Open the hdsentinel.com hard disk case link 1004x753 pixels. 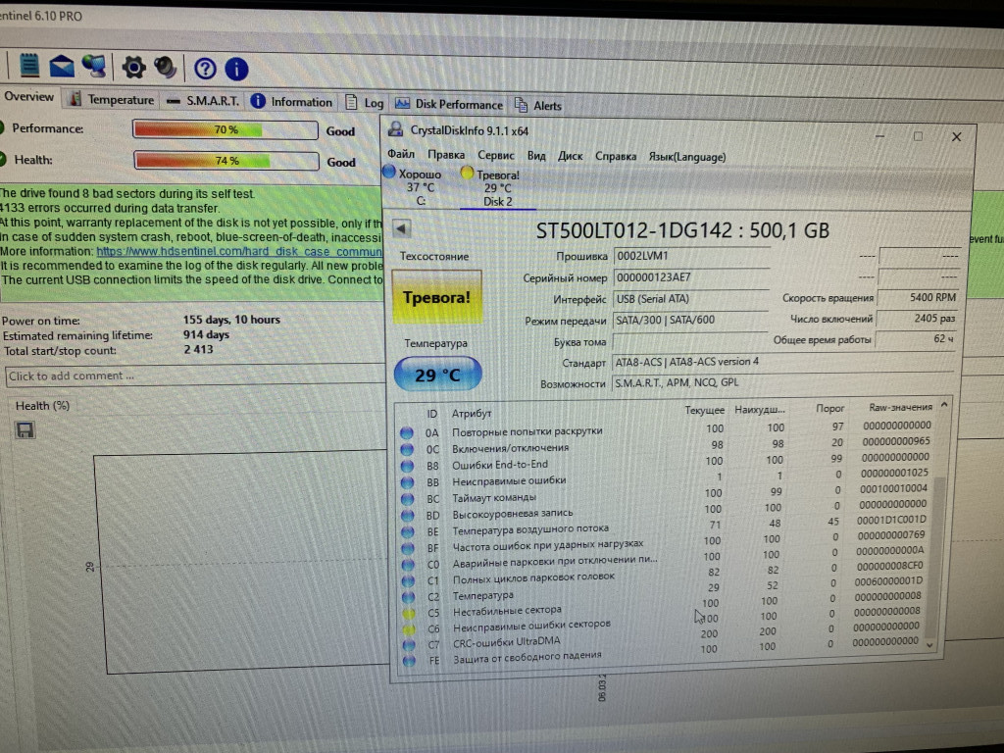click(239, 252)
